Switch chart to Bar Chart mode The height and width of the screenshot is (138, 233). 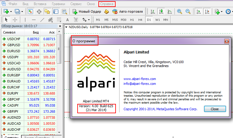tap(153, 11)
